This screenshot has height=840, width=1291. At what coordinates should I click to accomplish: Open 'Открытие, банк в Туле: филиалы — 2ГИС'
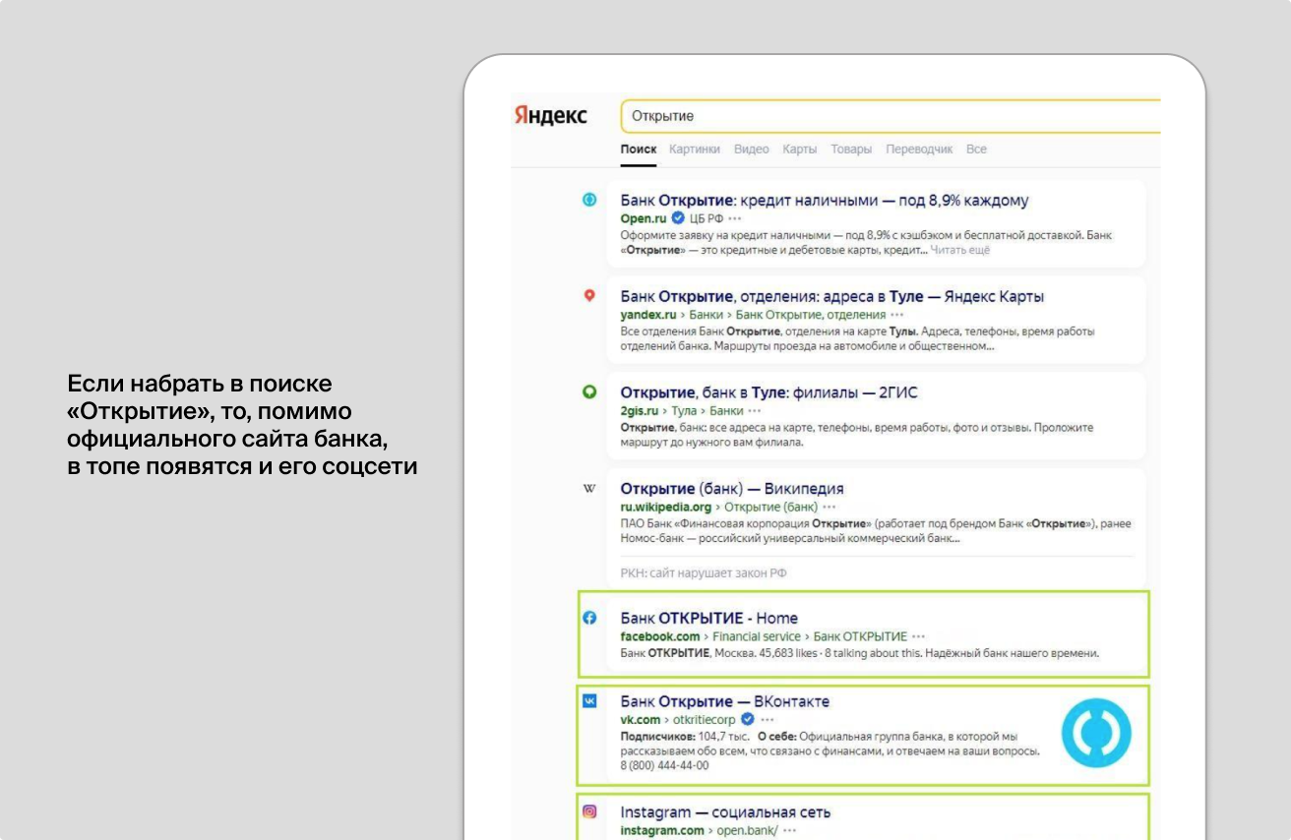point(769,392)
